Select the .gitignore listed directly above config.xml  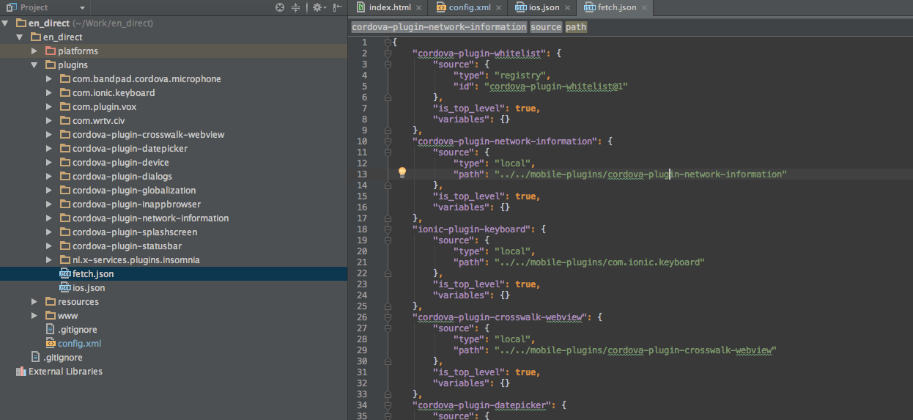tap(77, 330)
